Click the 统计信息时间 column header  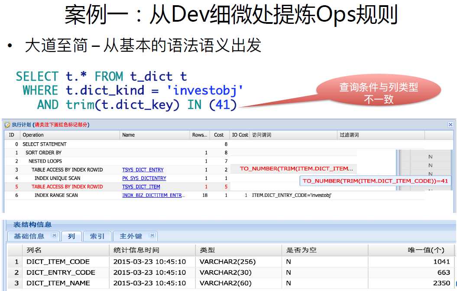coord(152,250)
